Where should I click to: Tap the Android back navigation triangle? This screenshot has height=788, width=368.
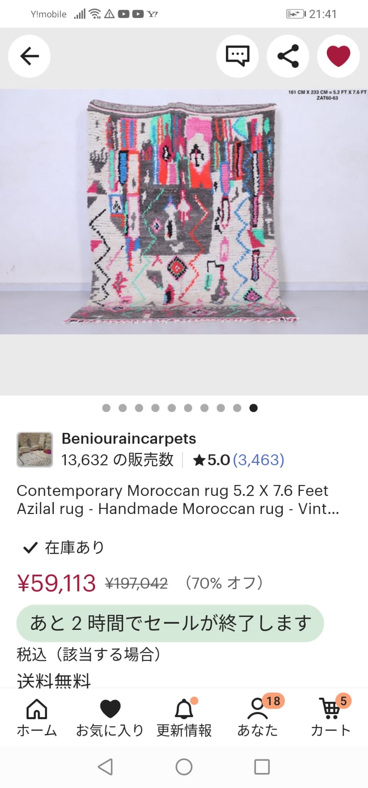(x=105, y=766)
